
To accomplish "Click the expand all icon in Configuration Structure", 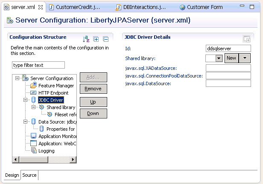I will 97,39.
